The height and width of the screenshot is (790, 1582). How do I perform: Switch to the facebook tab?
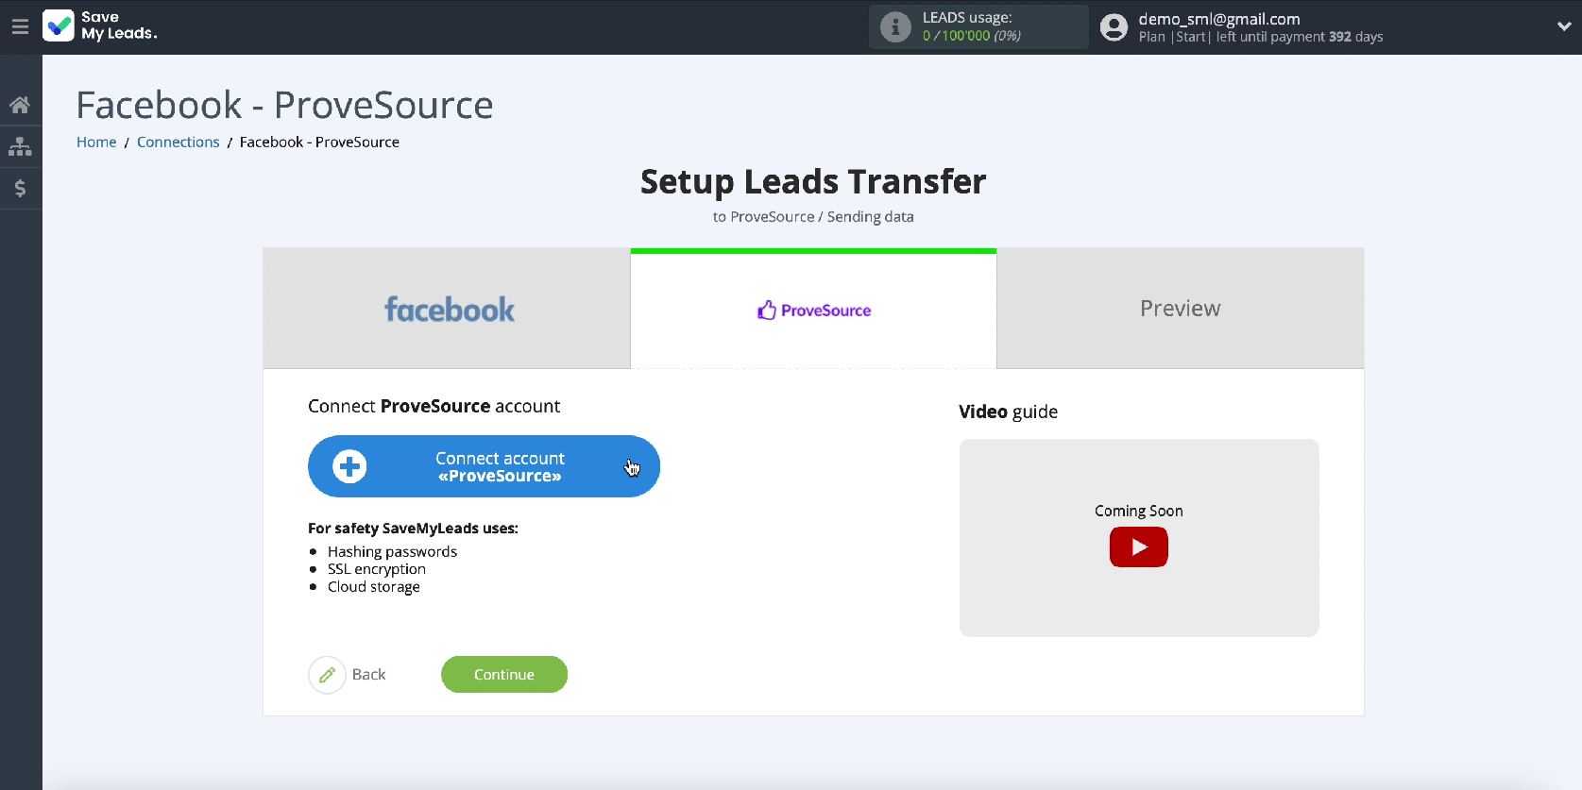tap(447, 309)
